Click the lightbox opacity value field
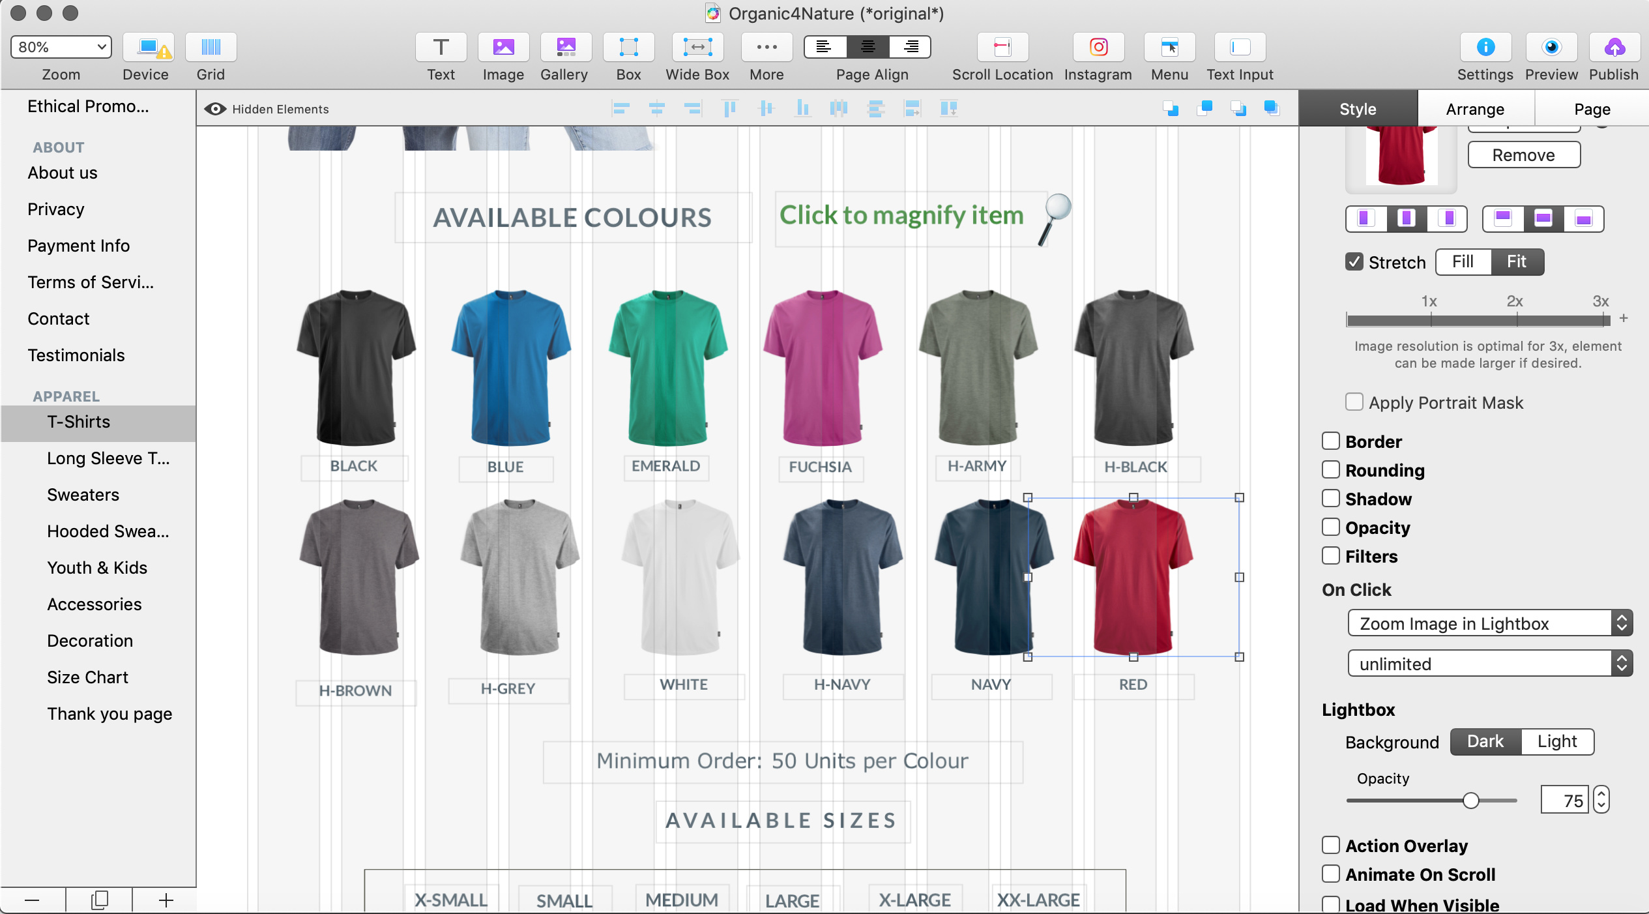 (1565, 800)
